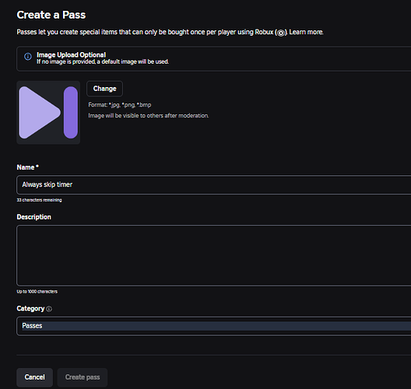Click the 'Name *' field label
Image resolution: width=411 pixels, height=389 pixels.
point(28,167)
